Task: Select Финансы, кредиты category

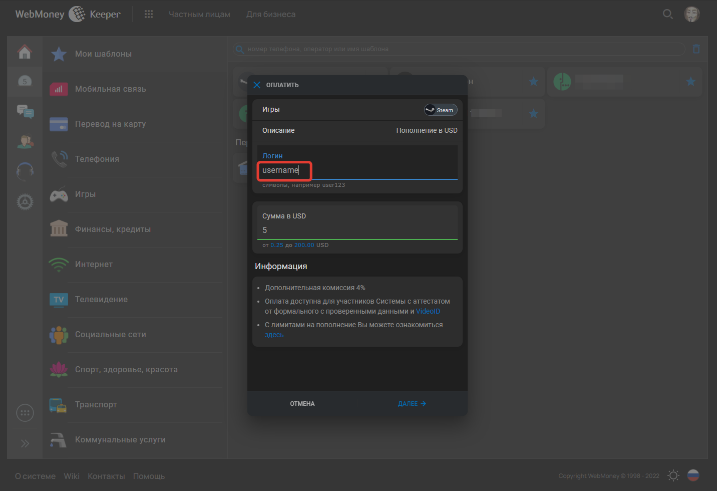Action: [135, 229]
